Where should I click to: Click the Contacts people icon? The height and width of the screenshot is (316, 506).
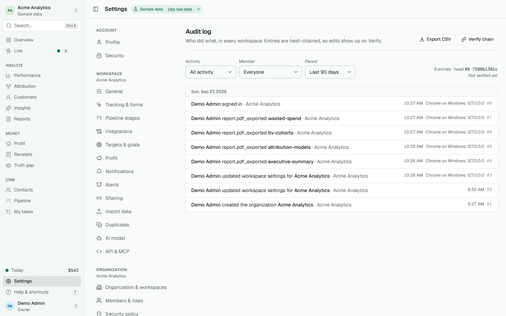(x=8, y=190)
